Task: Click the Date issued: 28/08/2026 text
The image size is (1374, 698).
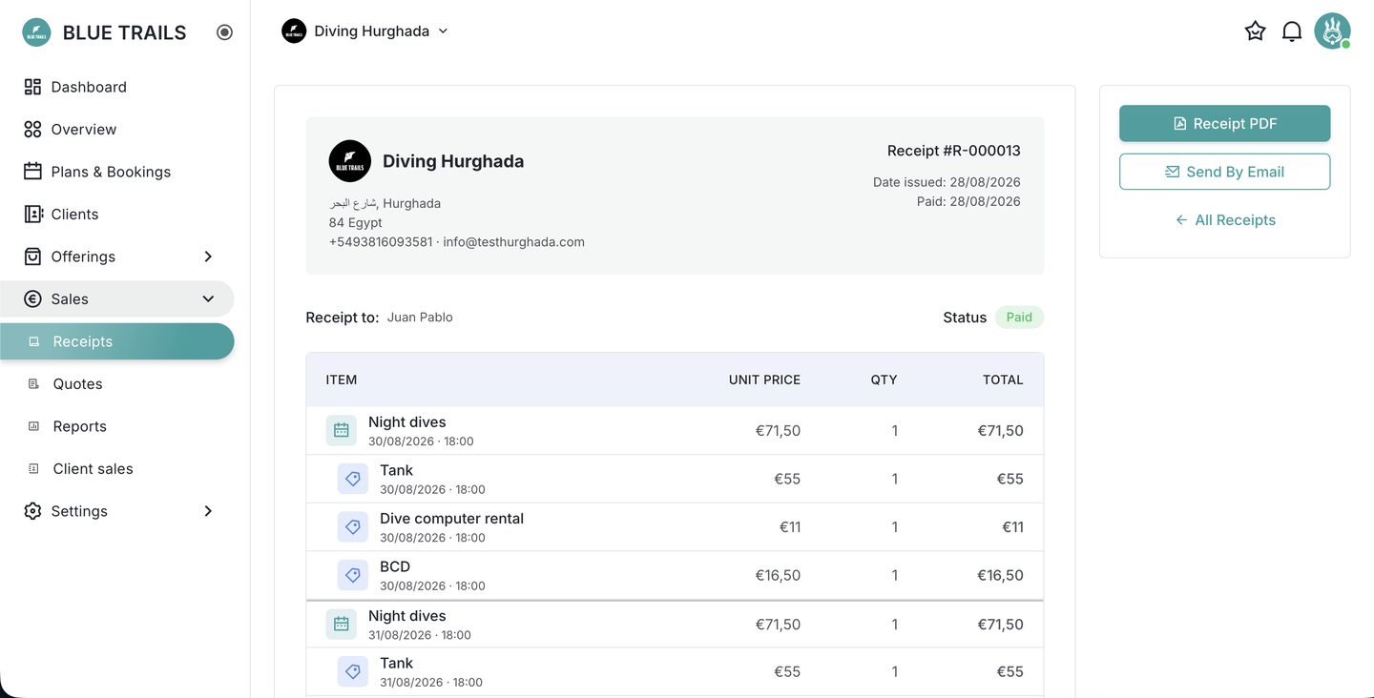Action: [947, 182]
